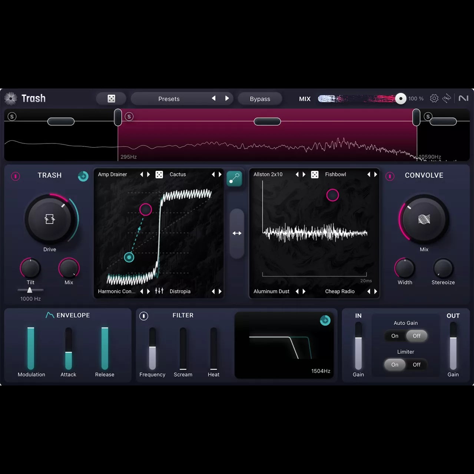Click the Filter display plus modulation icon

point(325,320)
